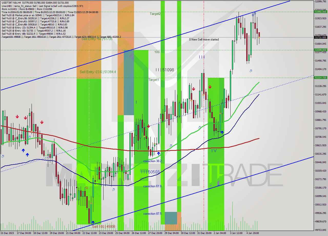Click the '22 Dec 12:00' date axis label

pyautogui.click(x=89, y=233)
